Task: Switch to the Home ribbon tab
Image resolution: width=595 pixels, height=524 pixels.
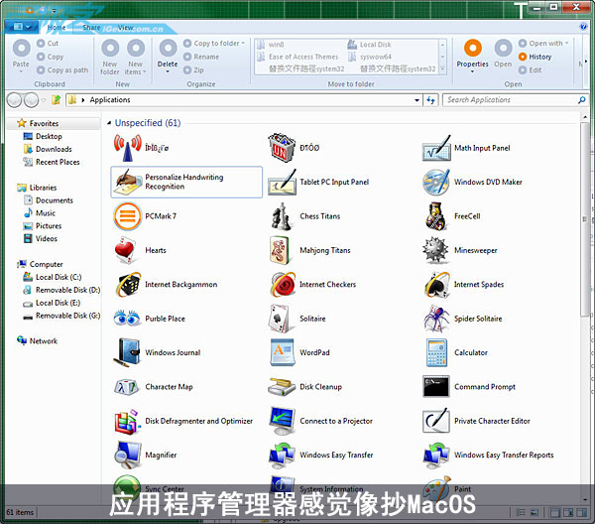Action: (x=57, y=28)
